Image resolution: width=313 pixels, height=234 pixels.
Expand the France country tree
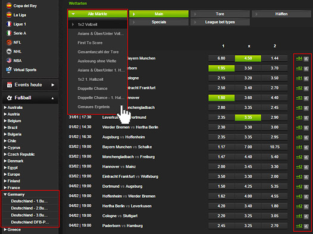point(5,188)
